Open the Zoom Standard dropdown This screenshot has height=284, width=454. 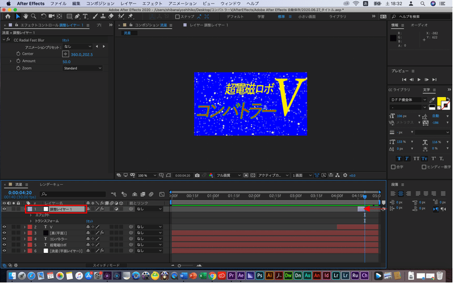coord(82,68)
